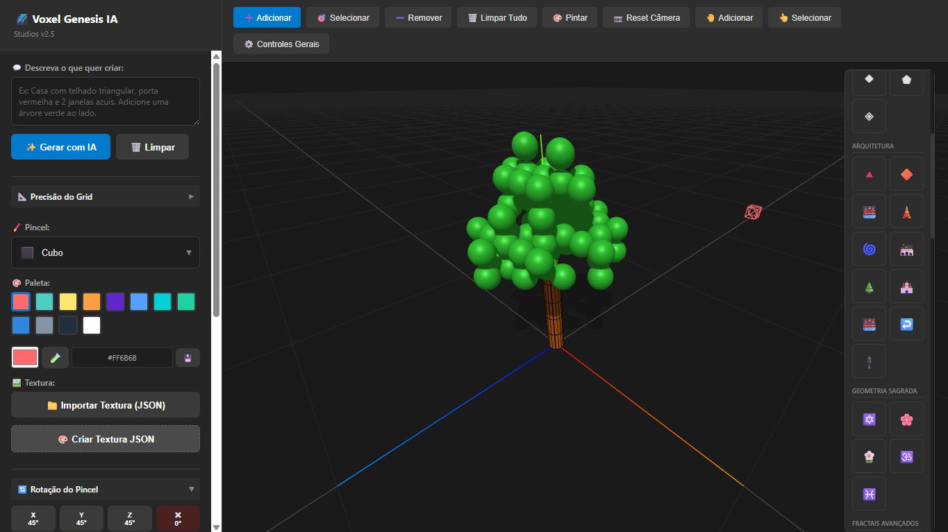Enable Selecionar with pointing finger icon
The height and width of the screenshot is (532, 948).
[804, 17]
